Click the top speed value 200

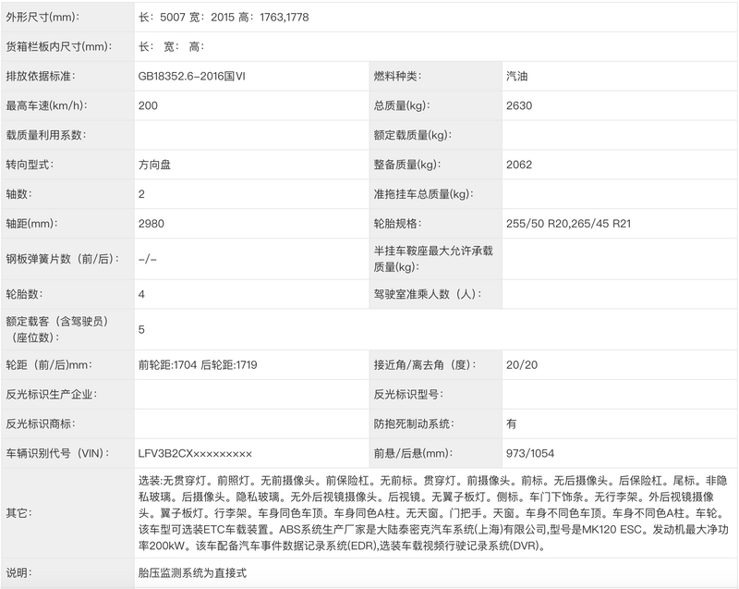click(140, 104)
